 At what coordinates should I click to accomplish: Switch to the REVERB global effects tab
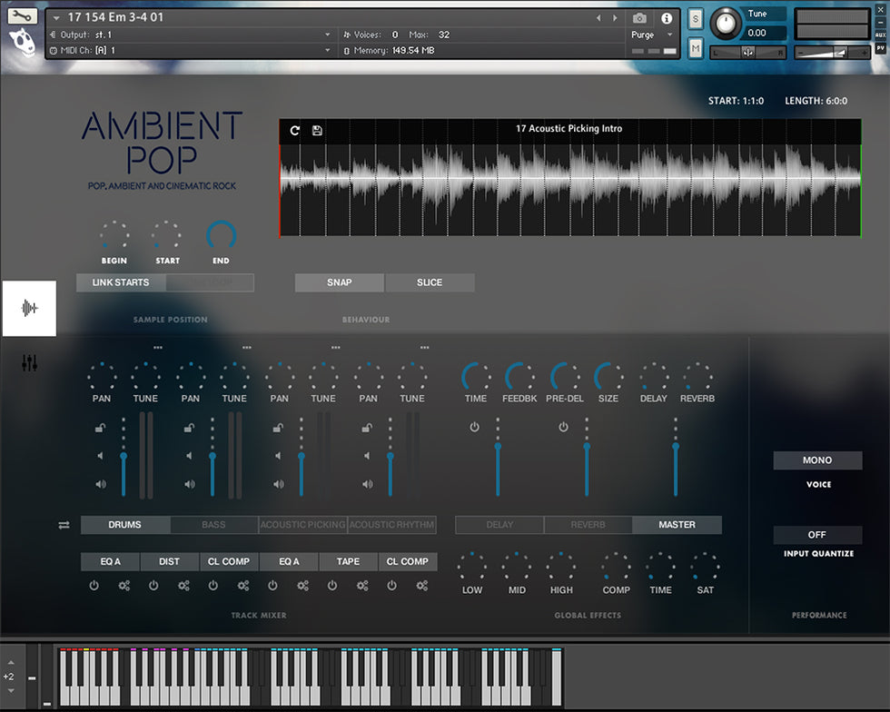(x=588, y=525)
